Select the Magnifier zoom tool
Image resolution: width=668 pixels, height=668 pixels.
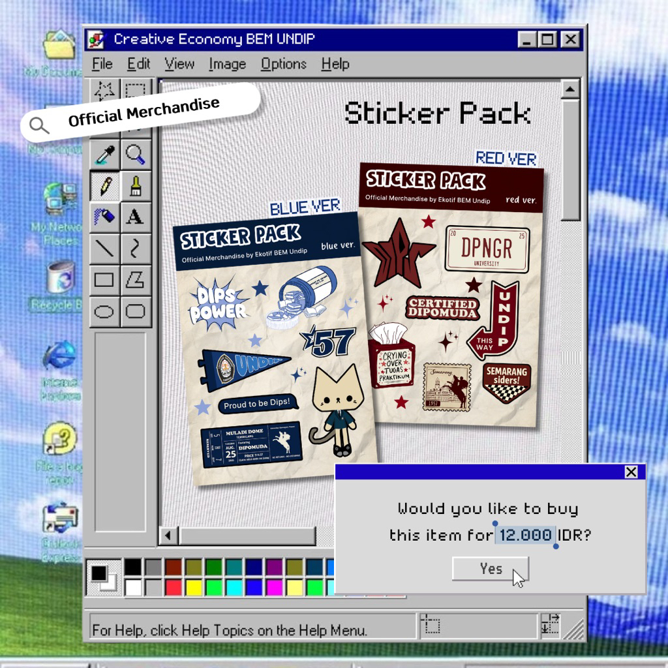pos(135,155)
